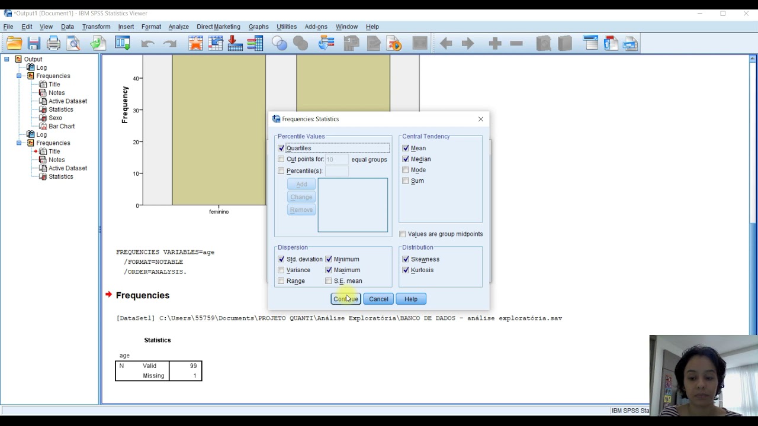
Task: Open the Recall recently used dialogs icon
Action: 123,43
